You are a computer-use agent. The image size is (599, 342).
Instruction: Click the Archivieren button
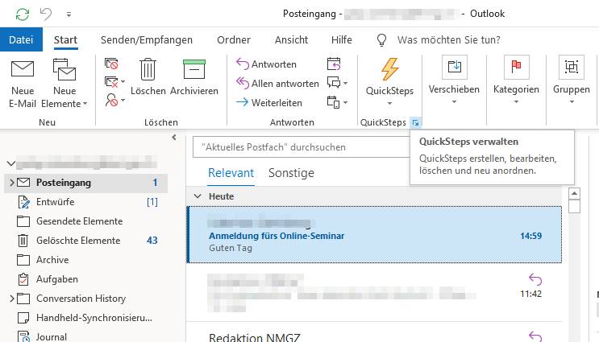coord(194,77)
